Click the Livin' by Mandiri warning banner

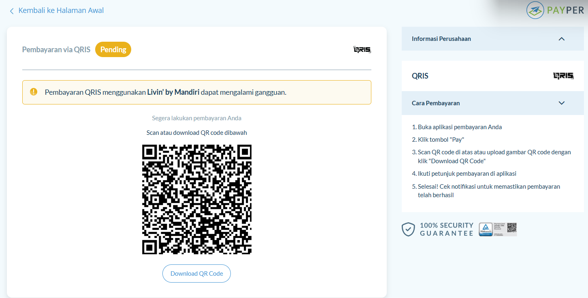197,92
